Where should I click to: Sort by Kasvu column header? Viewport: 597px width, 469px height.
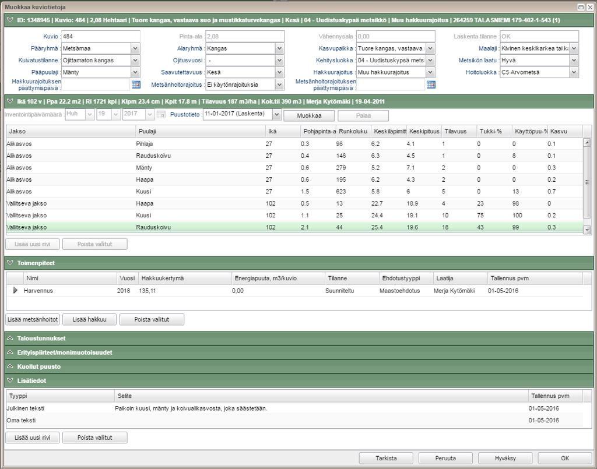(x=564, y=131)
